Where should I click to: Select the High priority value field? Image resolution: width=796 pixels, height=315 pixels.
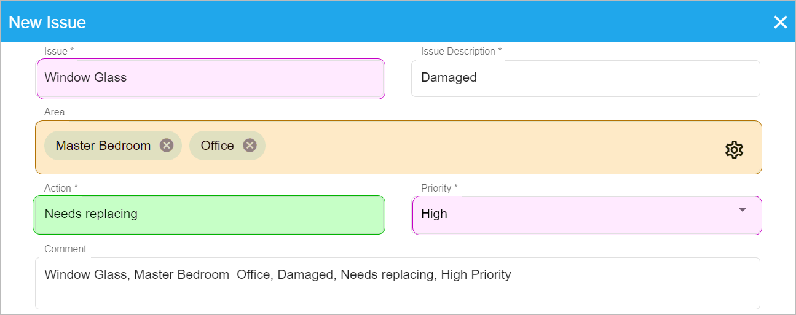pos(587,216)
